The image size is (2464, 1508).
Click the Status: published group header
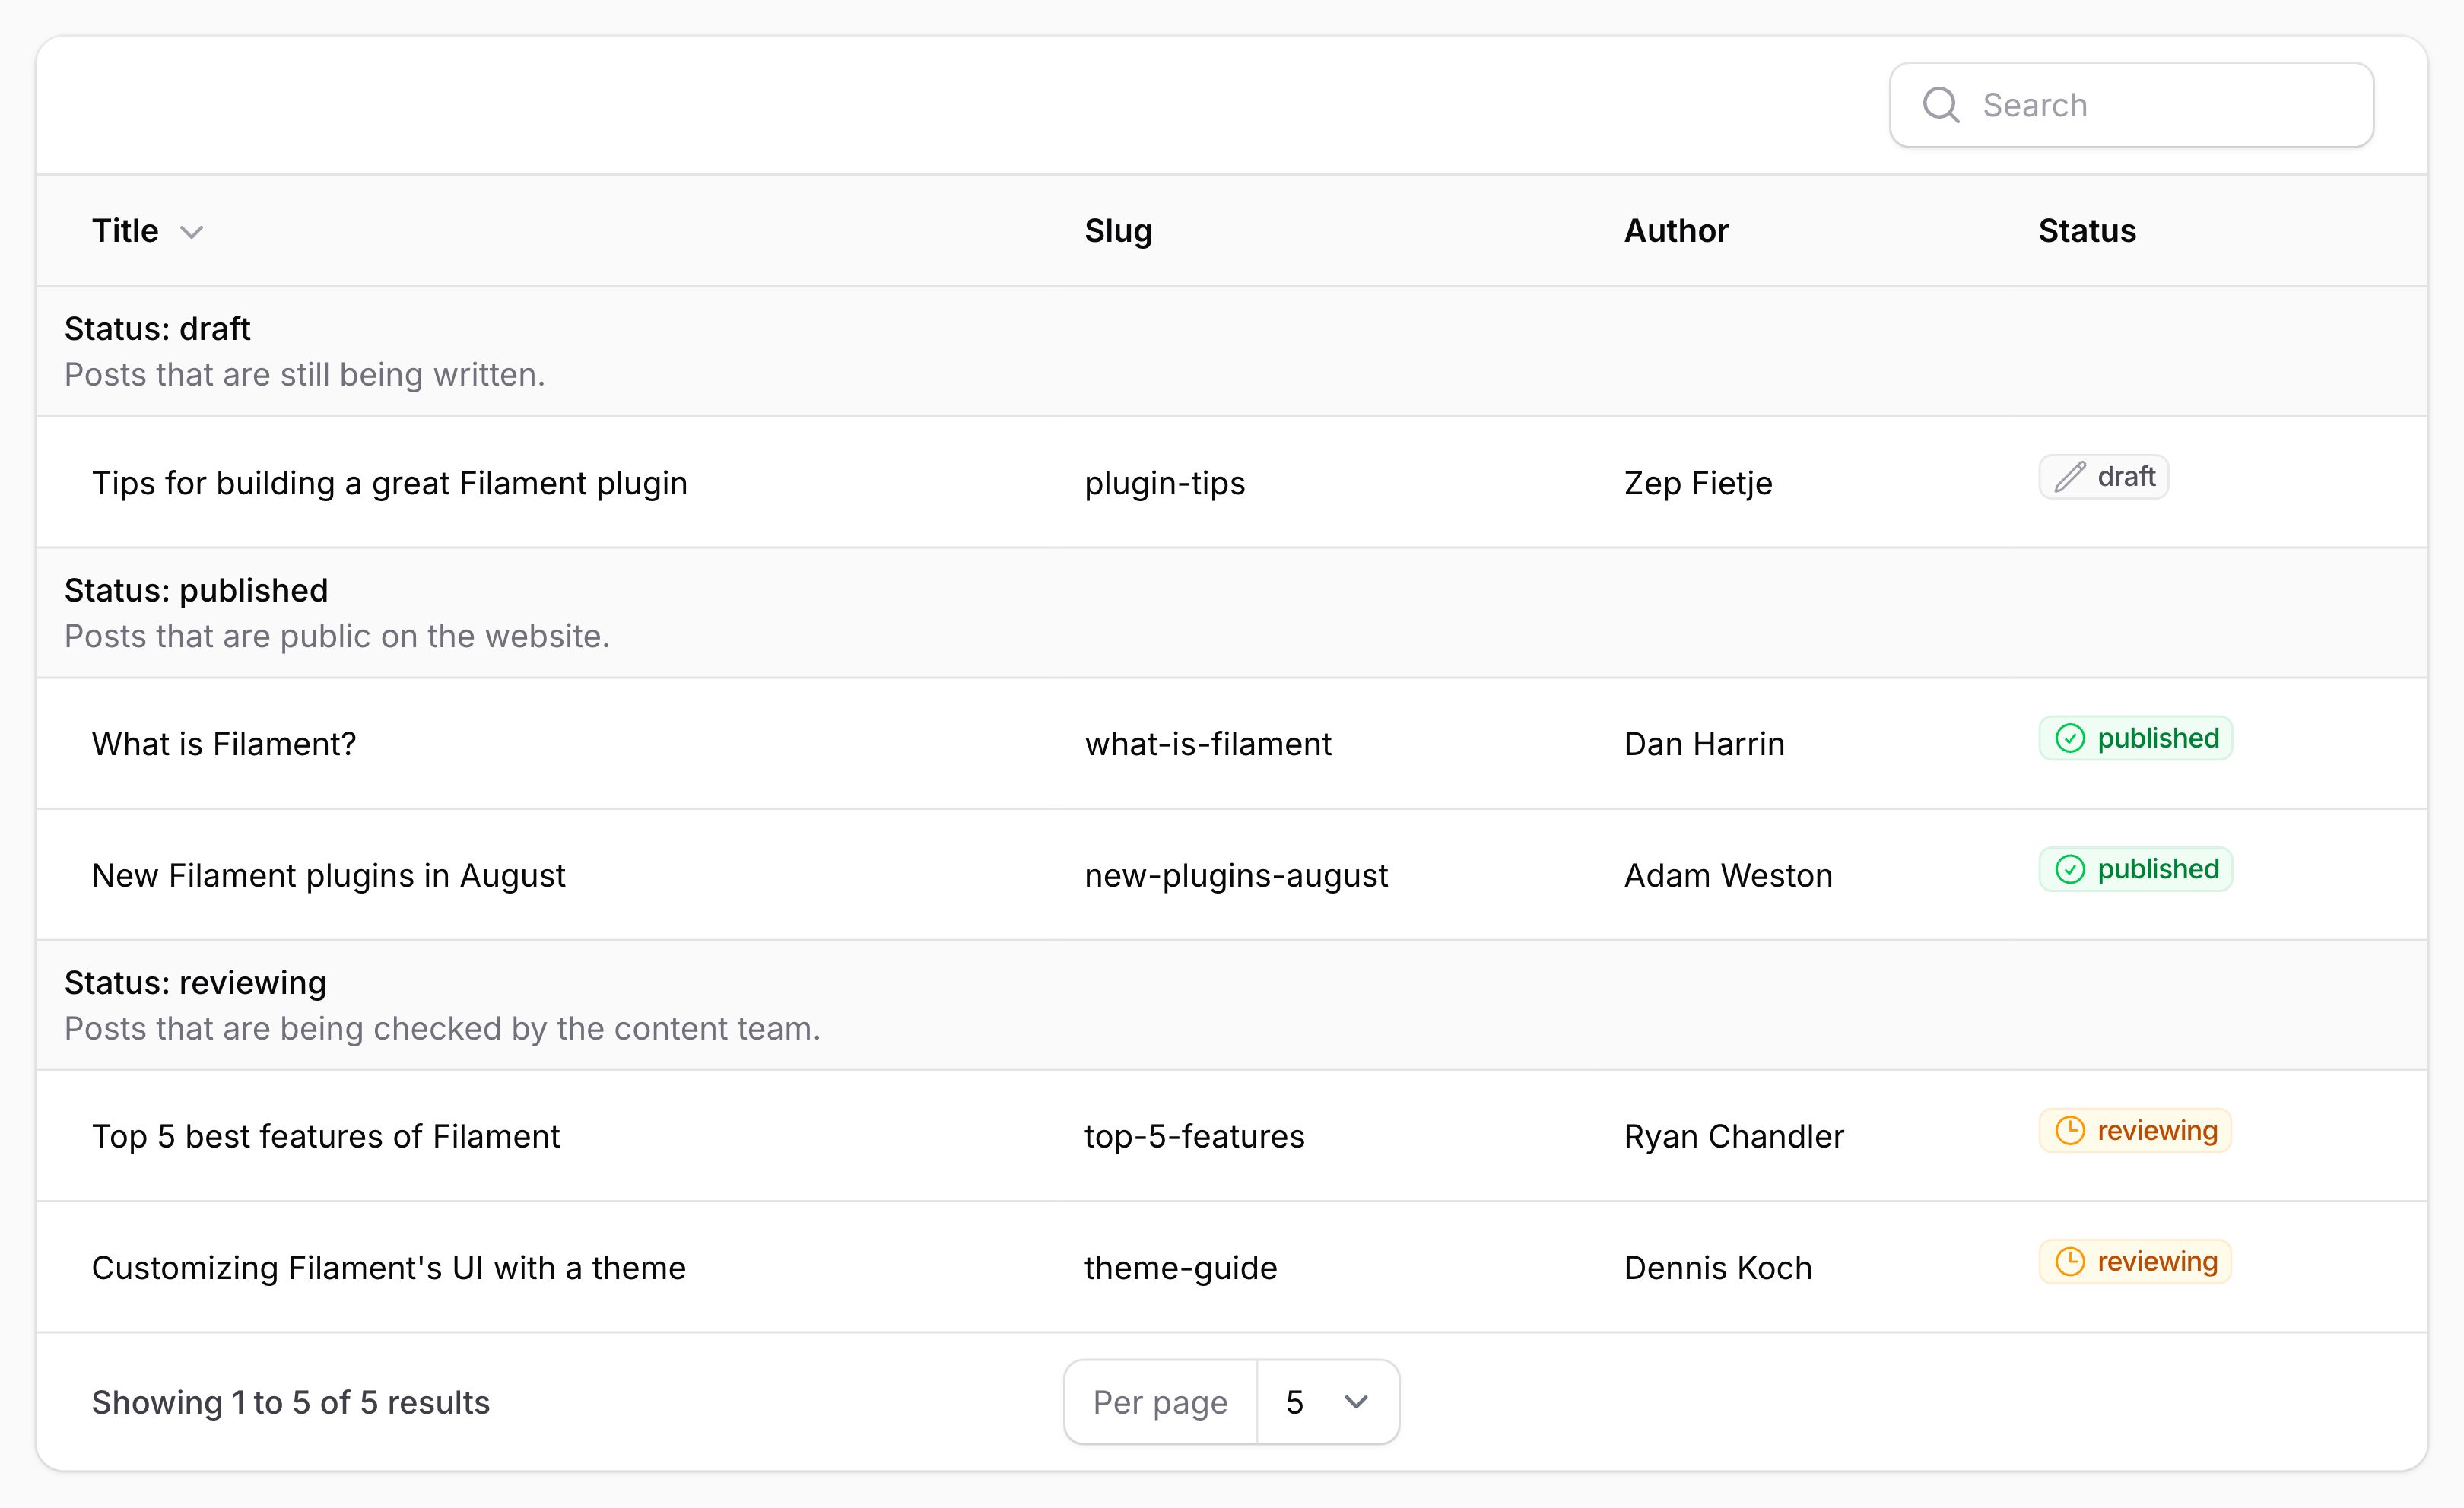click(196, 590)
